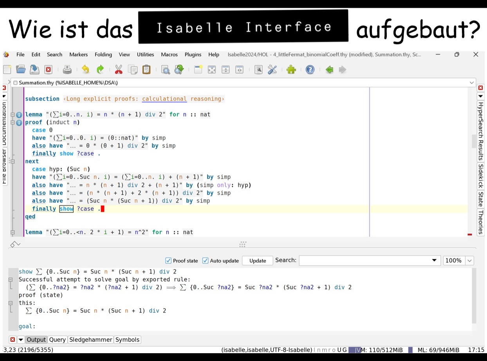Open the HyperSearch Results side panel
487x361 pixels.
[481, 131]
